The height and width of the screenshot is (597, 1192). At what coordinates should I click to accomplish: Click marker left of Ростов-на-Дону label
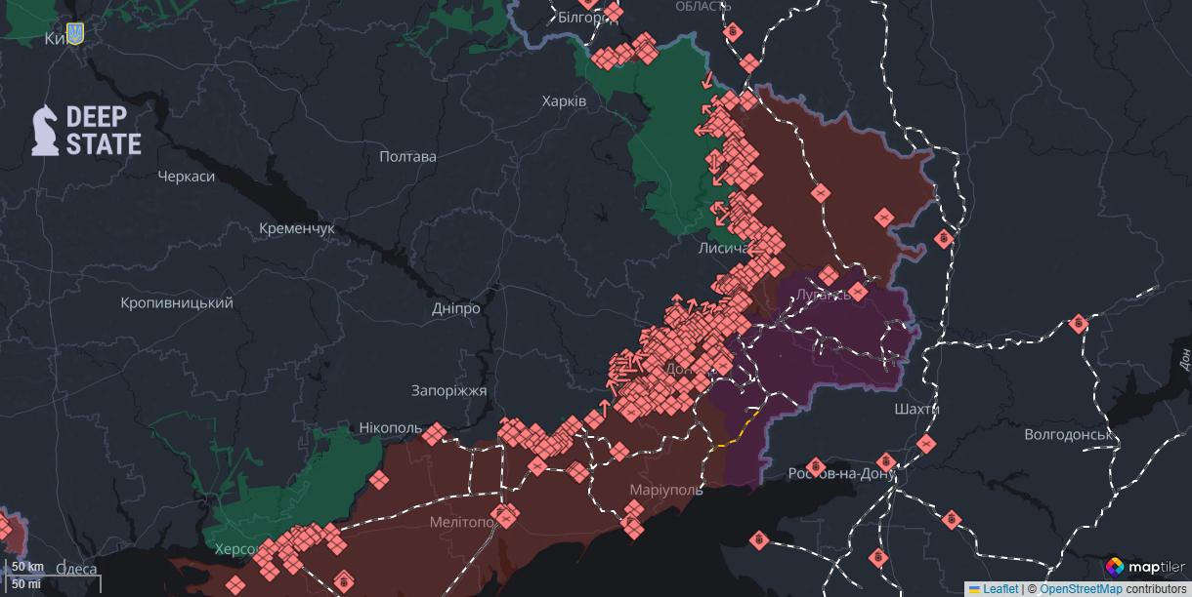pyautogui.click(x=815, y=467)
